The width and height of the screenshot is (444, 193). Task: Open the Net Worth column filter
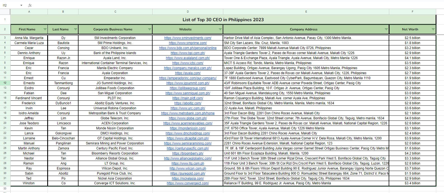pos(433,29)
